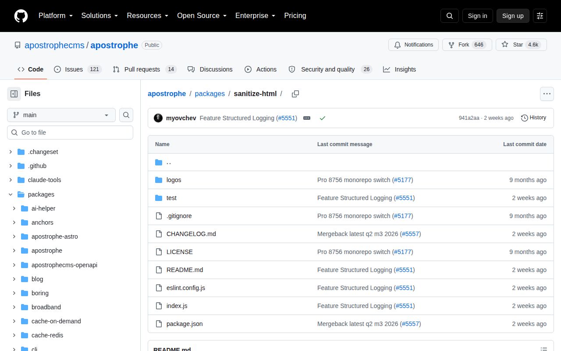Open History of commits

point(533,118)
